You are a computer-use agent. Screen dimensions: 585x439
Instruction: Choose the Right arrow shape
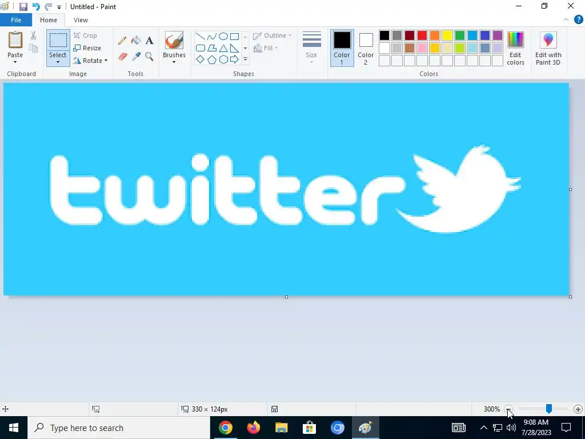(234, 59)
